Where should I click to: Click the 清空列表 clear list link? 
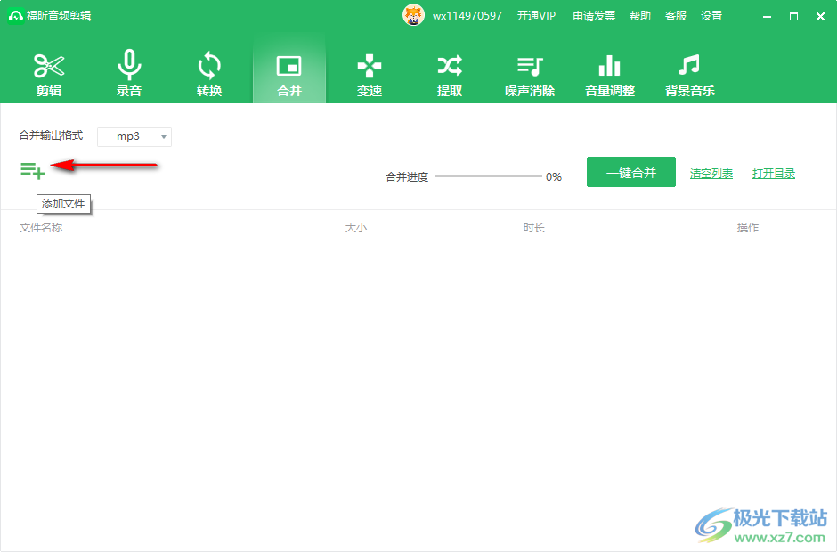click(x=711, y=174)
